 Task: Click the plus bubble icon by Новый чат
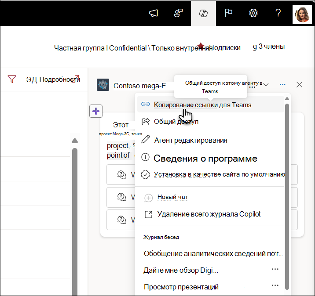click(148, 198)
